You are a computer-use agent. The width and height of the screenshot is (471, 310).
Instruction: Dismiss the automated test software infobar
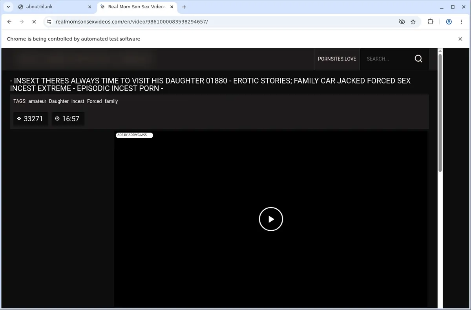click(460, 39)
